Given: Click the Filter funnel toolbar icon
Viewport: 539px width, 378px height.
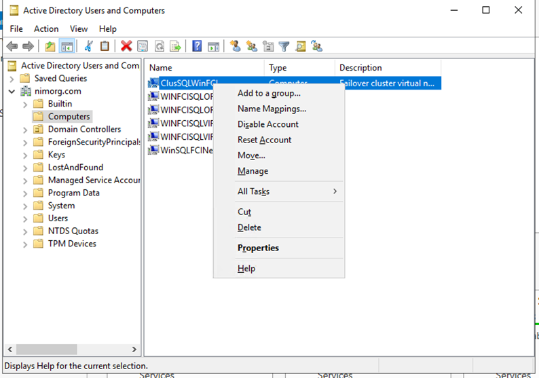Looking at the screenshot, I should tap(284, 46).
